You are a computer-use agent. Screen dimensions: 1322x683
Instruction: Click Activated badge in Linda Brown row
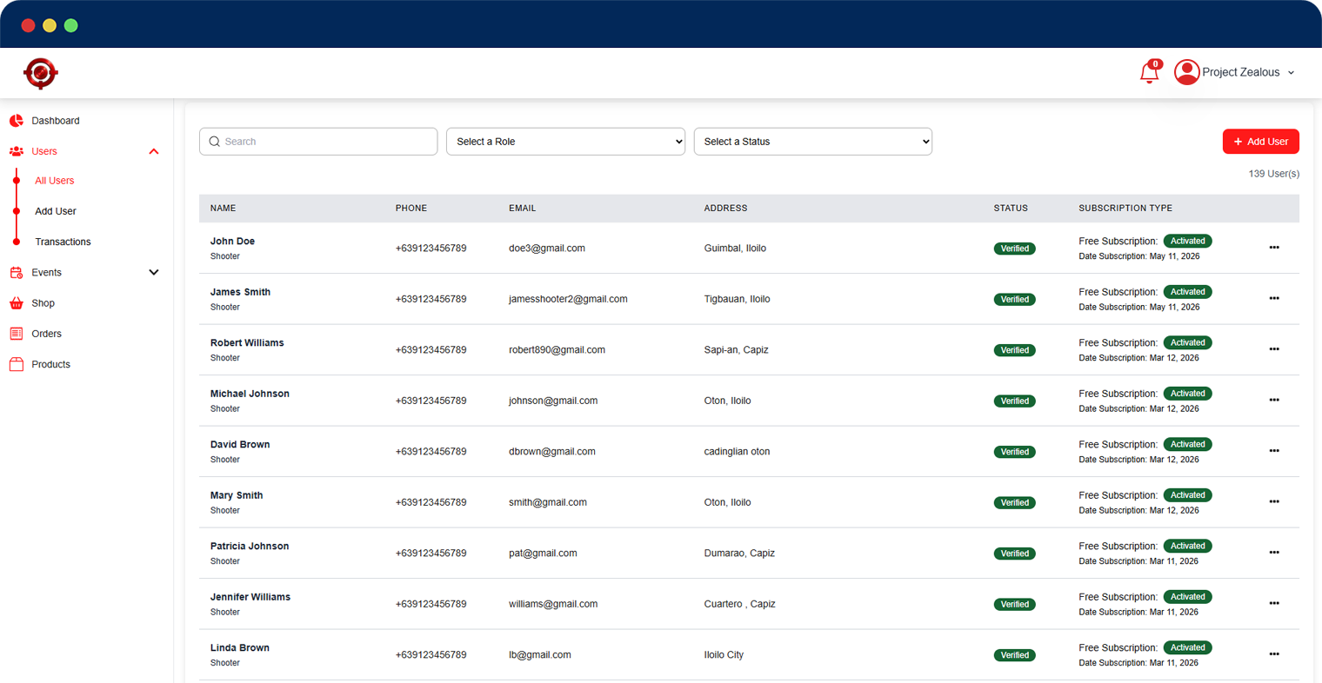tap(1188, 647)
